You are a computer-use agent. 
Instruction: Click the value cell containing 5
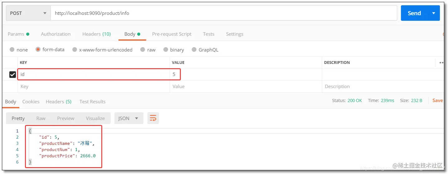click(246, 74)
